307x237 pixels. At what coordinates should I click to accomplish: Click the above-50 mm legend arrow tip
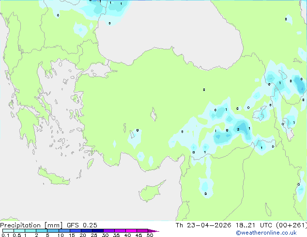pos(153,231)
